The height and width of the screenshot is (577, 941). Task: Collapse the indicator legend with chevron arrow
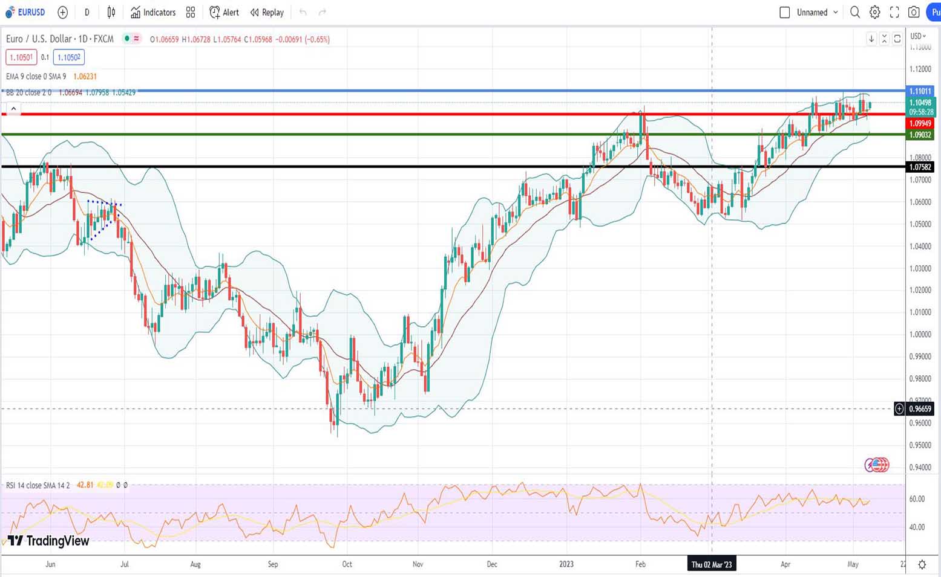tap(13, 109)
